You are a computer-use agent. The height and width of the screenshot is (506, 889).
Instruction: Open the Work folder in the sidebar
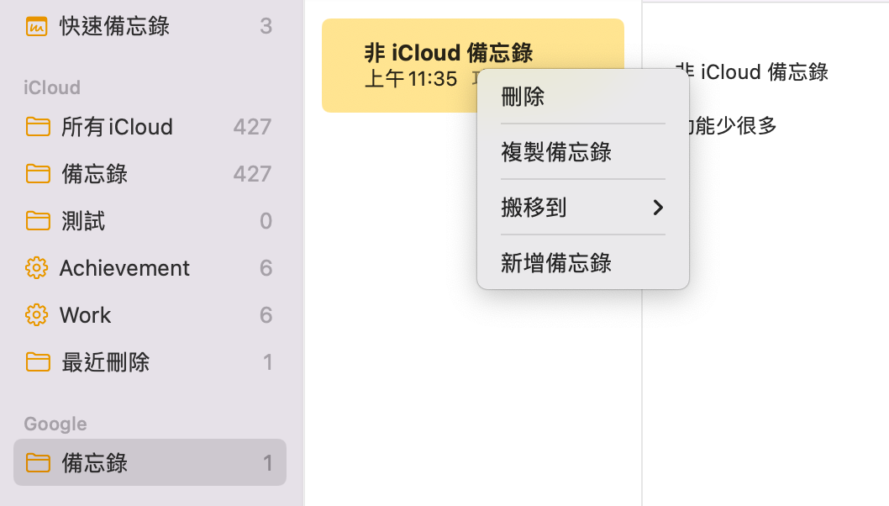coord(150,315)
